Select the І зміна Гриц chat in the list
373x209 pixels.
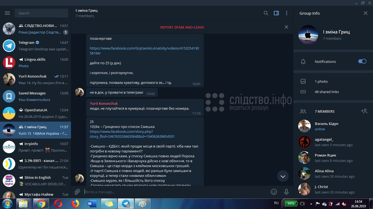pyautogui.click(x=35, y=130)
